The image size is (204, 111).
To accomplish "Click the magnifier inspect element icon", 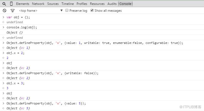I will click(4, 4).
